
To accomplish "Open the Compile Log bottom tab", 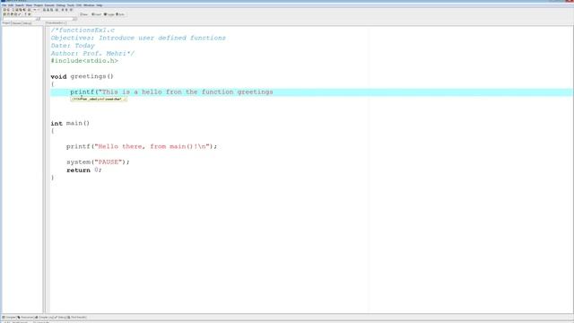I will (x=44, y=318).
